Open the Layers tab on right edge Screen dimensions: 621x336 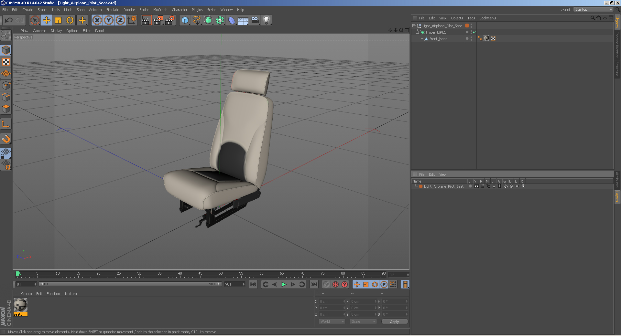(x=617, y=196)
